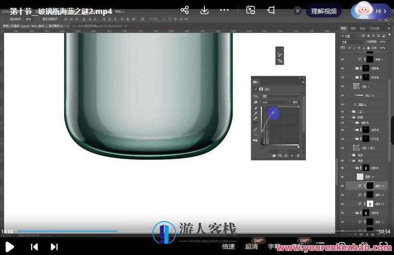The image size is (394, 255).
Task: Click the curve control point on graph
Action: 273,112
